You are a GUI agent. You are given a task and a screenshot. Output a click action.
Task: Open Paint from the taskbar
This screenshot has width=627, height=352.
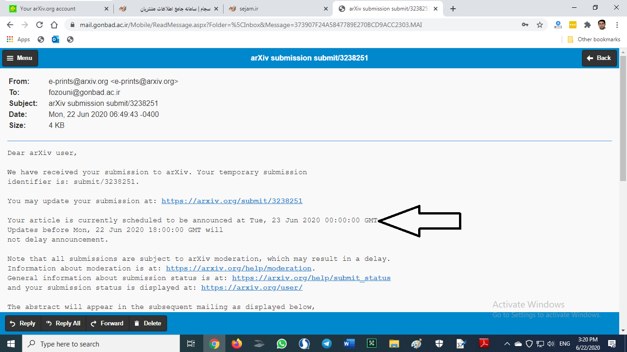click(x=416, y=344)
